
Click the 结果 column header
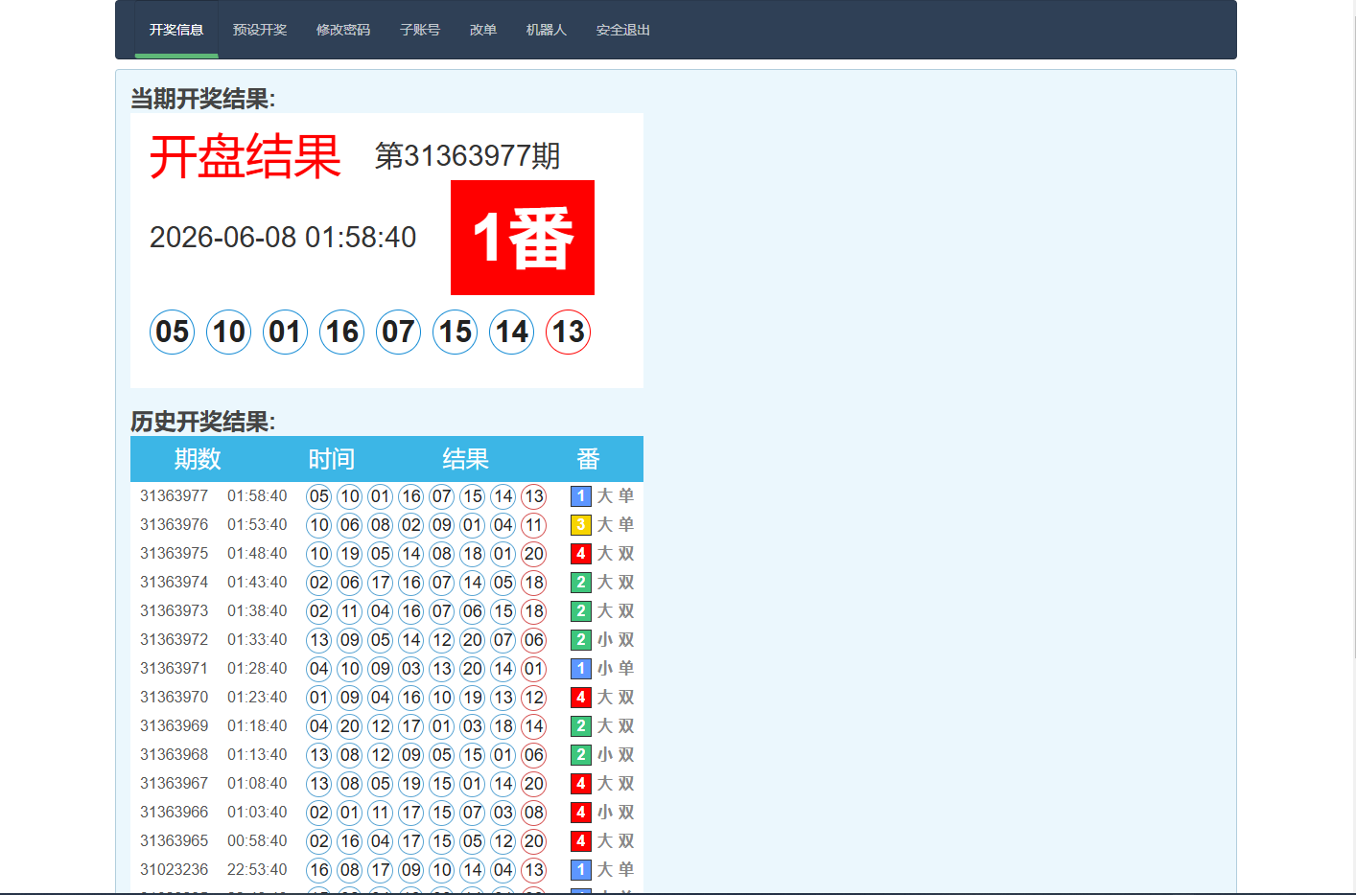click(466, 459)
